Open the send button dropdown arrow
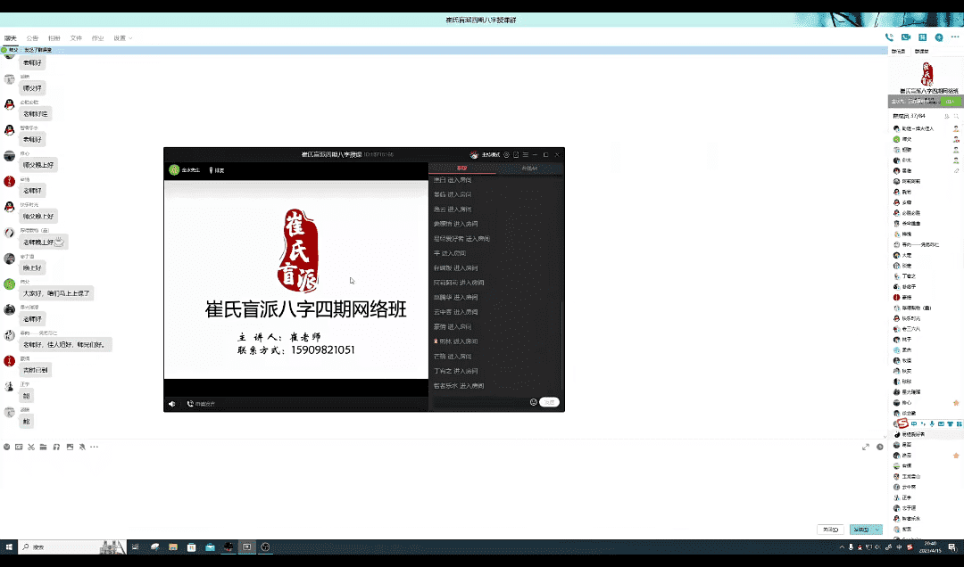964x567 pixels. click(878, 530)
